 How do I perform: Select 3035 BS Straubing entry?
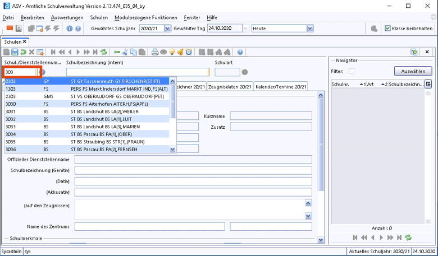point(87,142)
